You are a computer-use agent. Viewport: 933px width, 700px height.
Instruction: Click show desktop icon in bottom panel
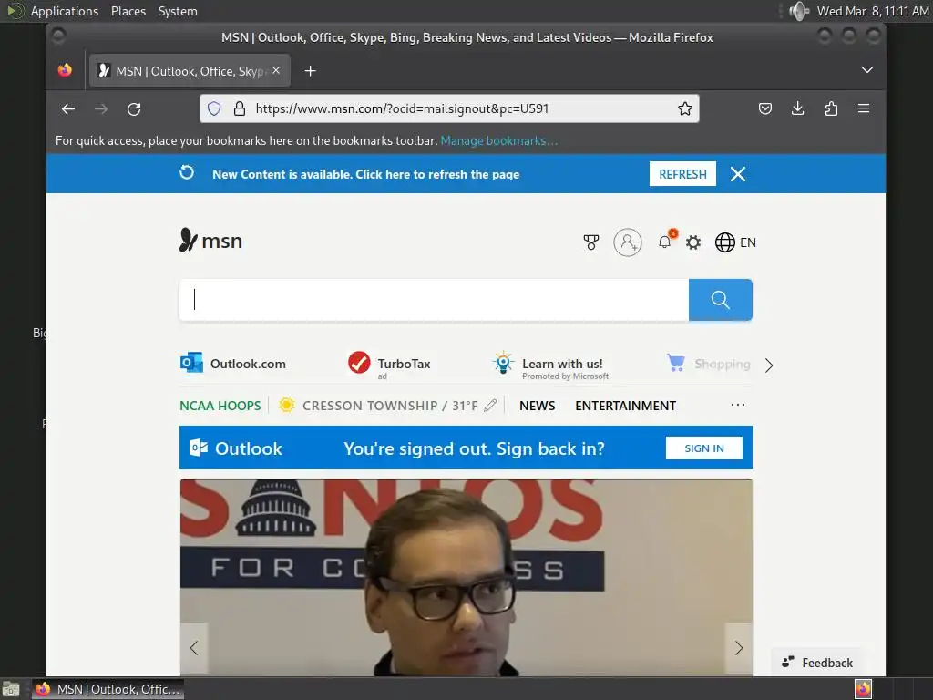[x=11, y=689]
